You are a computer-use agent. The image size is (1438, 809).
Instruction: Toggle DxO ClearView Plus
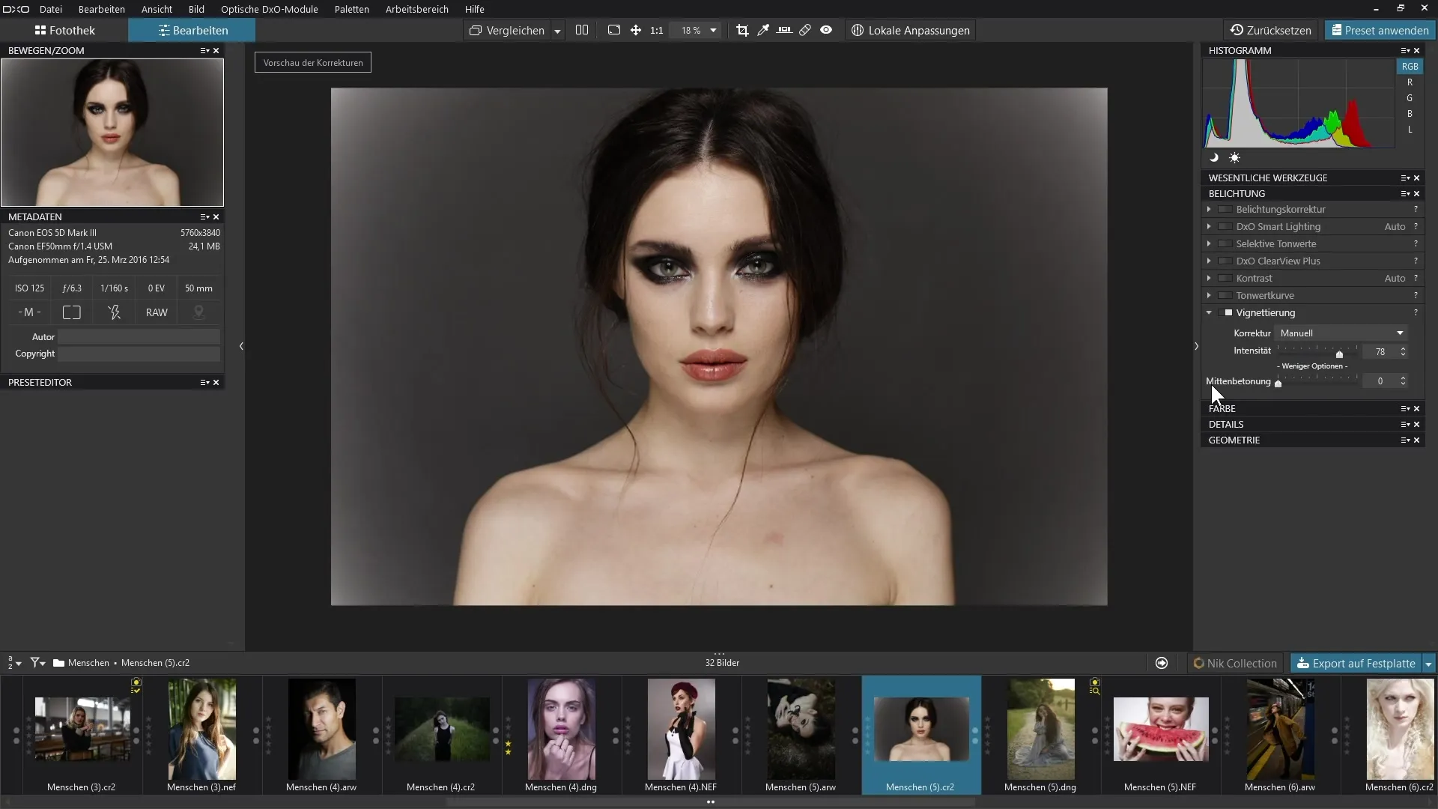point(1225,261)
